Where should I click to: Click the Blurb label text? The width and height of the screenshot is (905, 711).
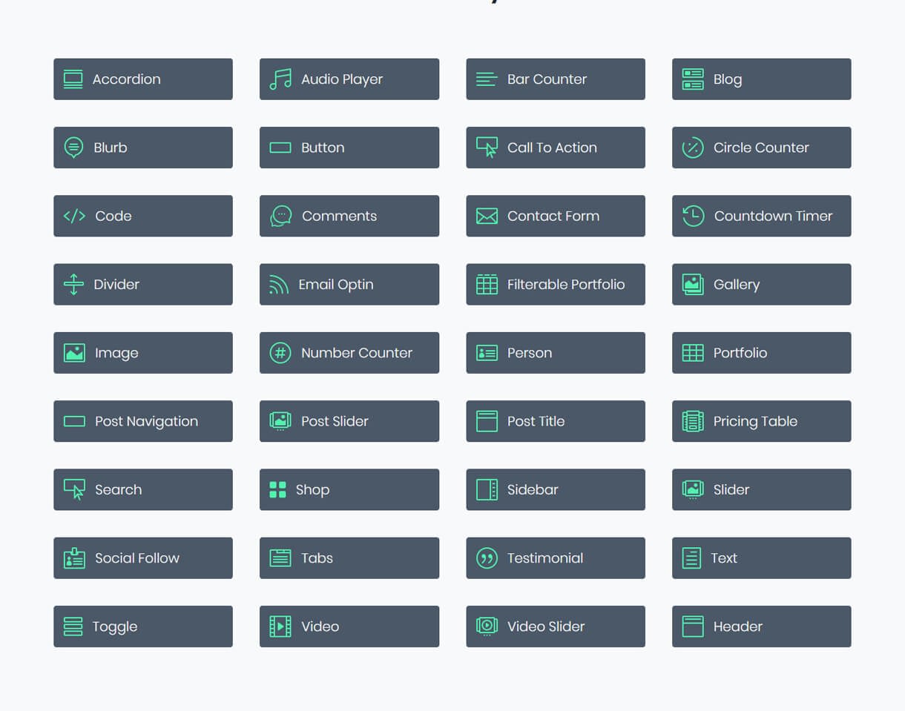(111, 148)
